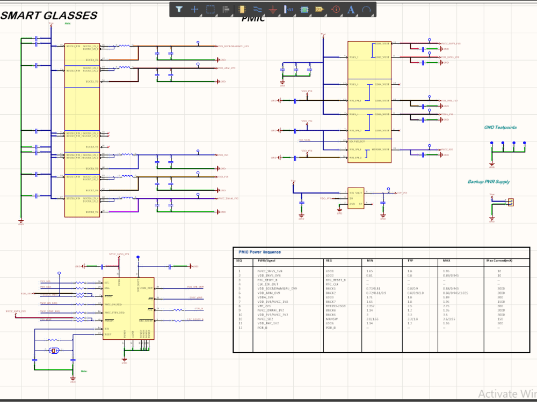Open the wire tool's dropdown options

pyautogui.click(x=263, y=14)
